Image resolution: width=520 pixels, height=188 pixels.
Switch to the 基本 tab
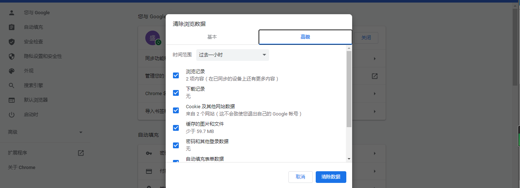coord(212,37)
